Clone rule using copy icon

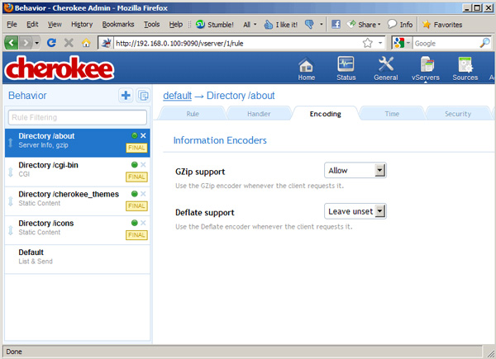pos(143,96)
